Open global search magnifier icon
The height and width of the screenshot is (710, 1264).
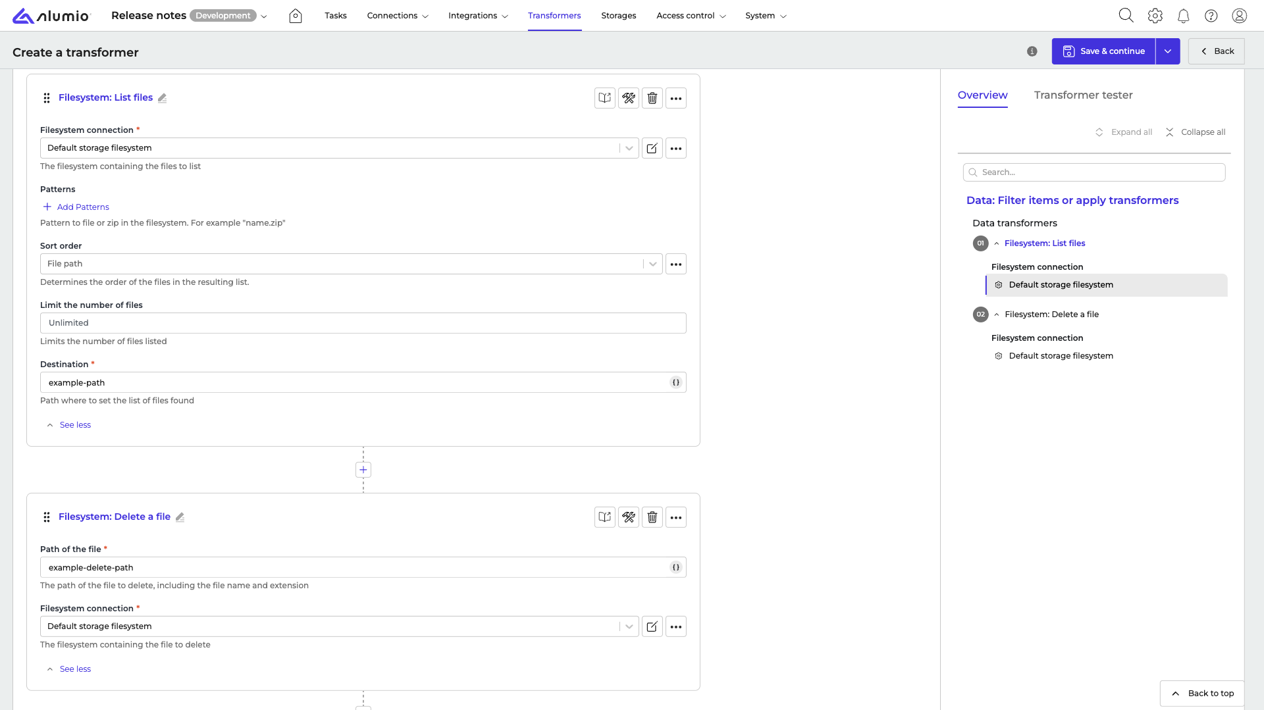coord(1126,16)
